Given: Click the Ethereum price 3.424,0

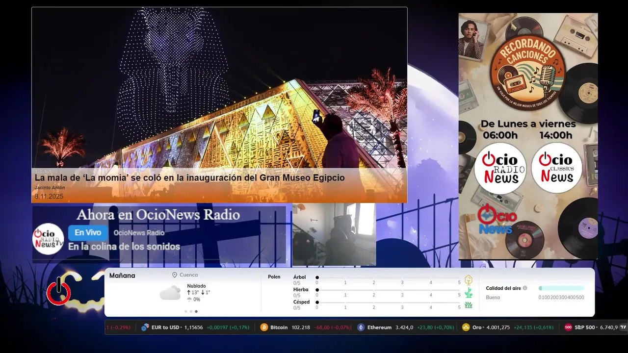Looking at the screenshot, I should 404,328.
